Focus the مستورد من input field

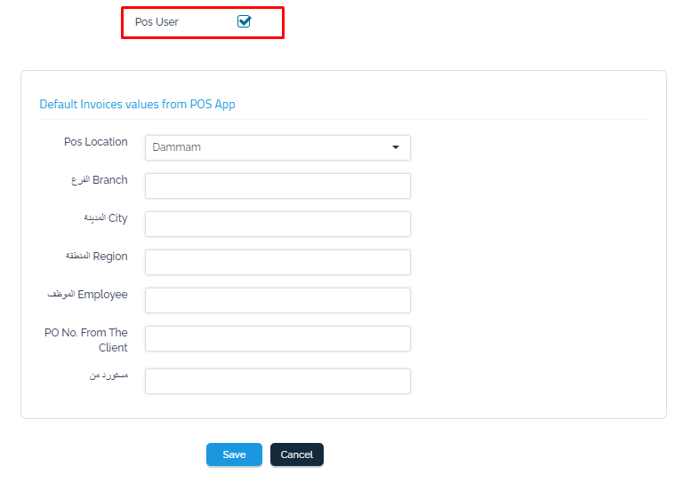pyautogui.click(x=277, y=381)
